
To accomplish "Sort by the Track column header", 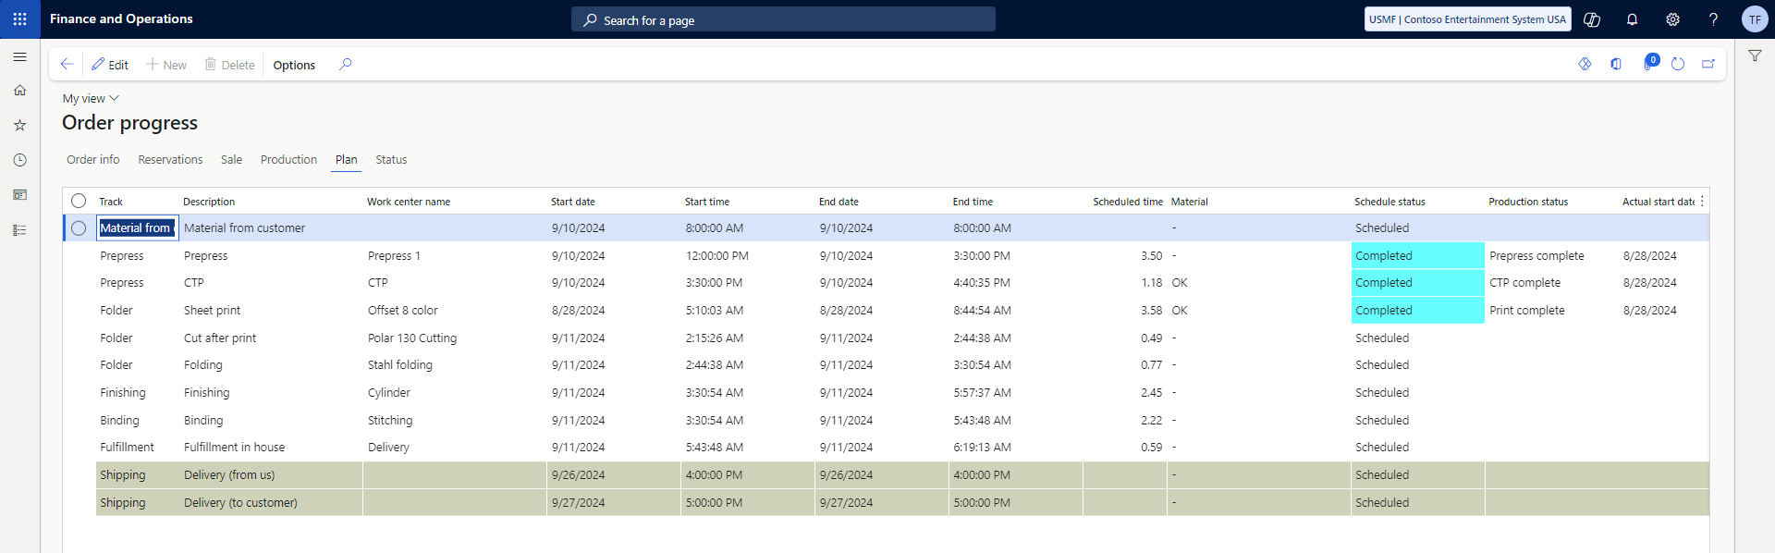I will (111, 202).
